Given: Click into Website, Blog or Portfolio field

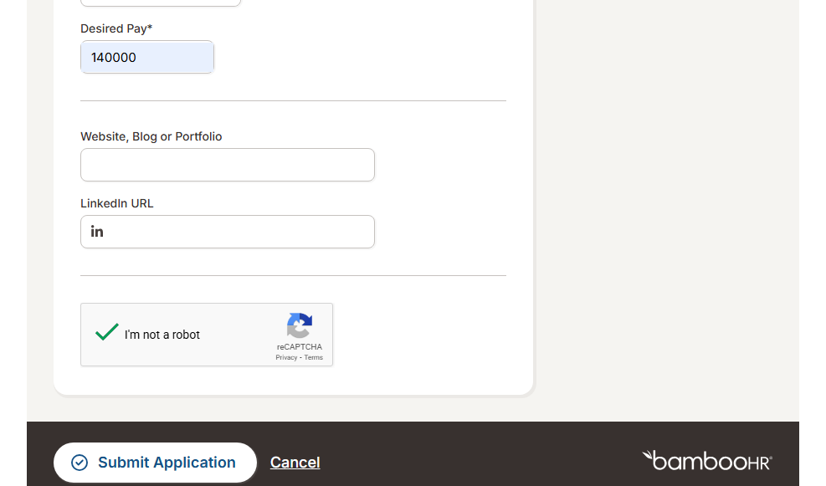Looking at the screenshot, I should [227, 165].
